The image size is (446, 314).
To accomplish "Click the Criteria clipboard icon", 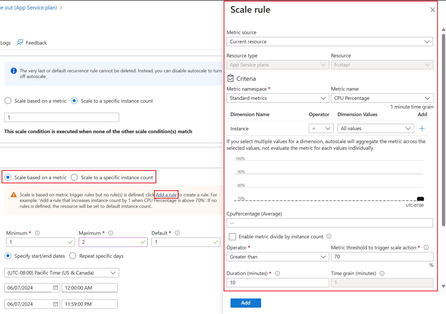I will tap(230, 78).
